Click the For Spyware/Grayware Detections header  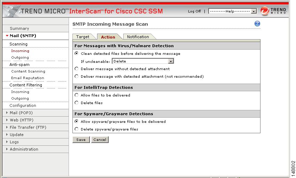(114, 114)
